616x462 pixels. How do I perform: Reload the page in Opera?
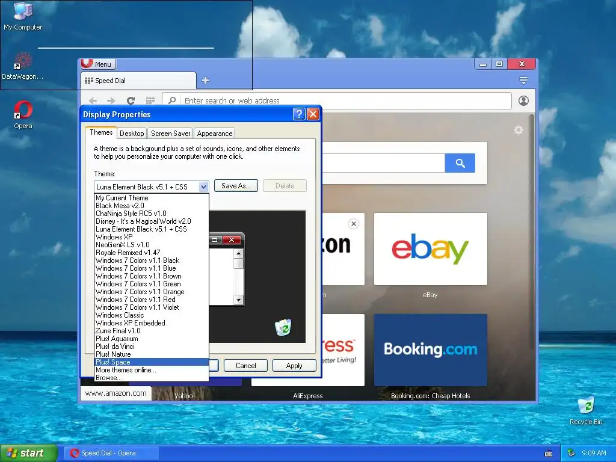(x=131, y=100)
